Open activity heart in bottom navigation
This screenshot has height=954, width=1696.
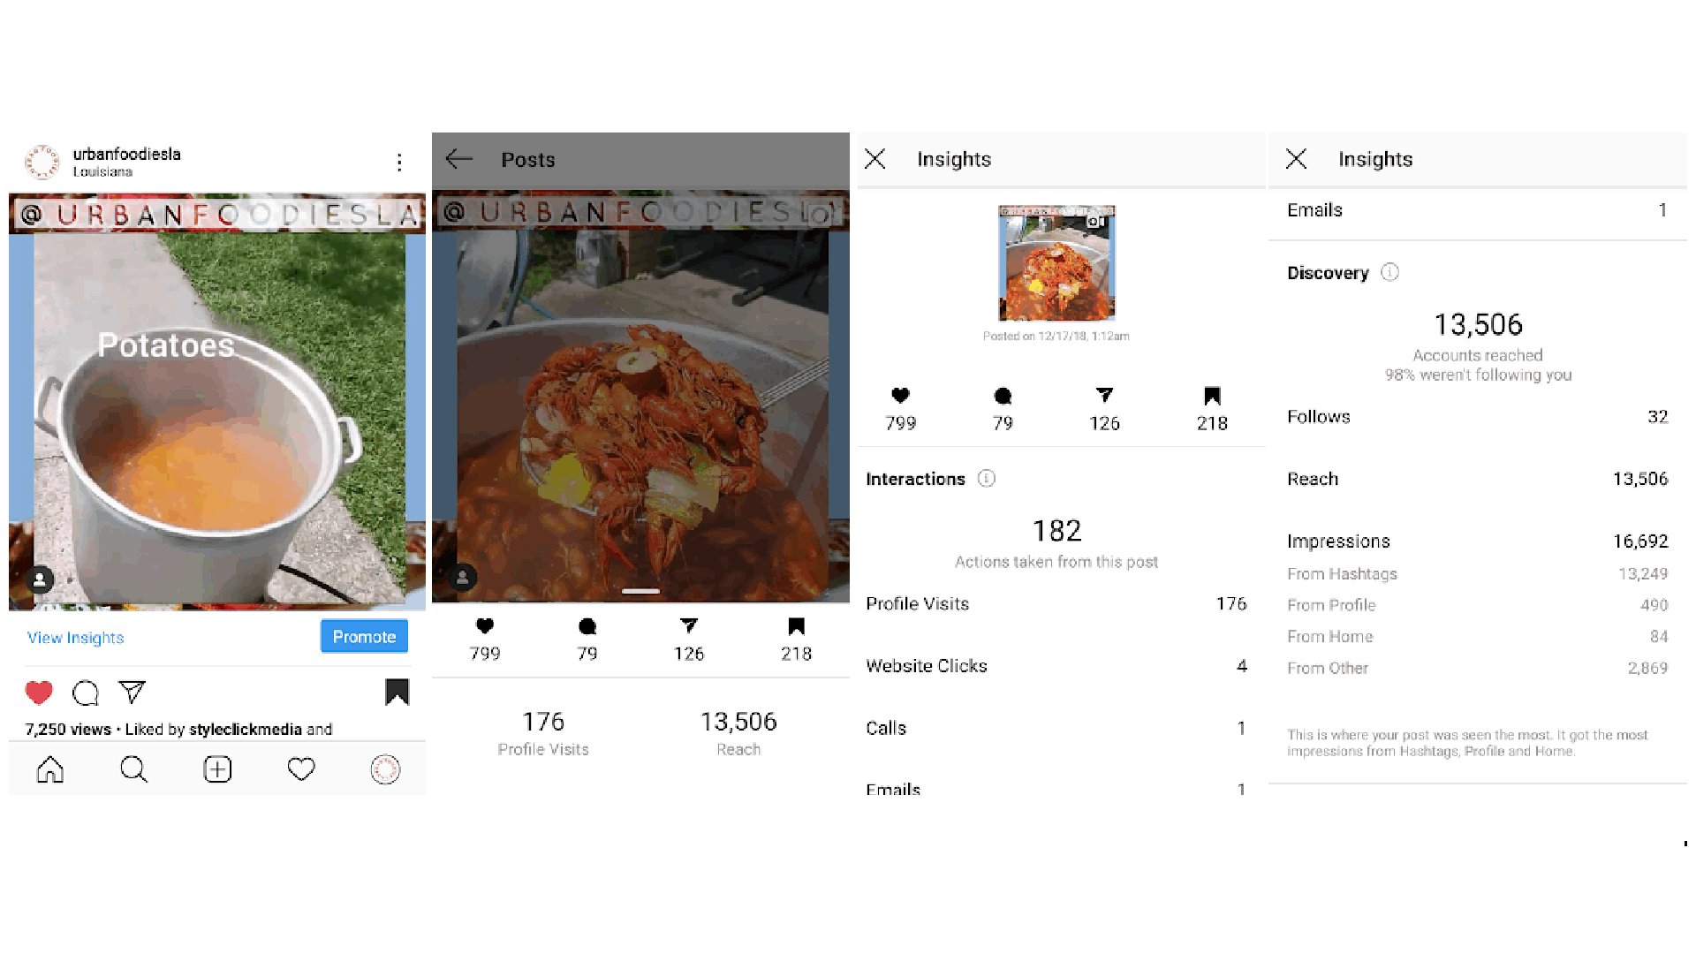(x=301, y=769)
